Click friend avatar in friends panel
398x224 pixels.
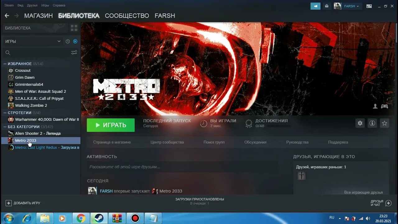tap(301, 176)
